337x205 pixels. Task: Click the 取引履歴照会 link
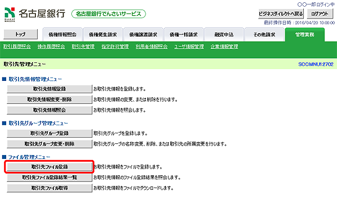(17, 47)
